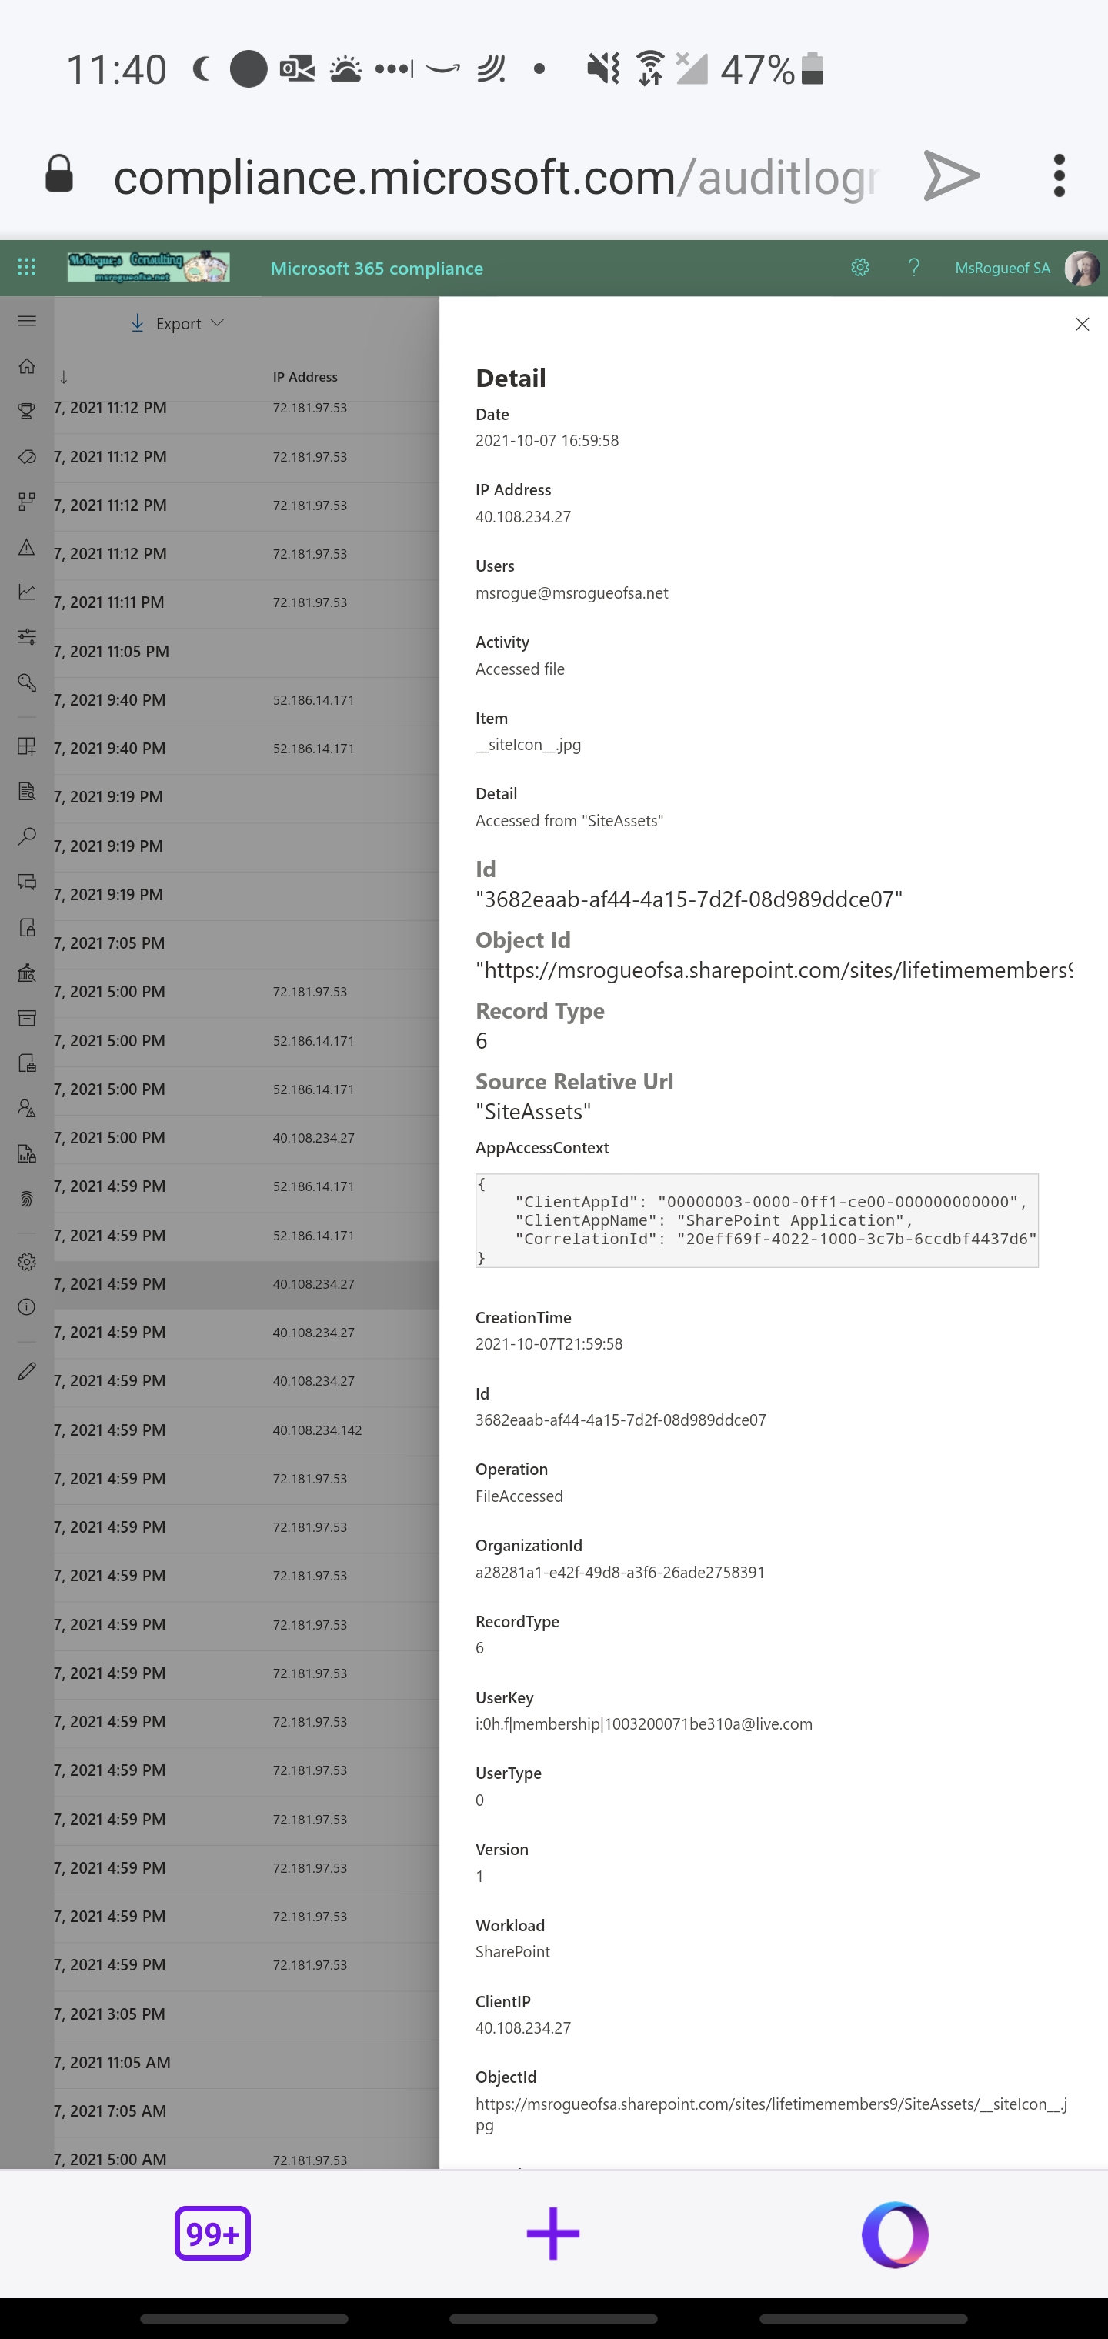
Task: Select the 4:59 PM row with 40.108.234.142
Action: click(245, 1430)
